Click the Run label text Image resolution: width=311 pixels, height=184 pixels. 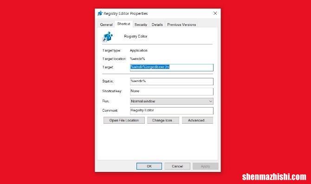(106, 101)
